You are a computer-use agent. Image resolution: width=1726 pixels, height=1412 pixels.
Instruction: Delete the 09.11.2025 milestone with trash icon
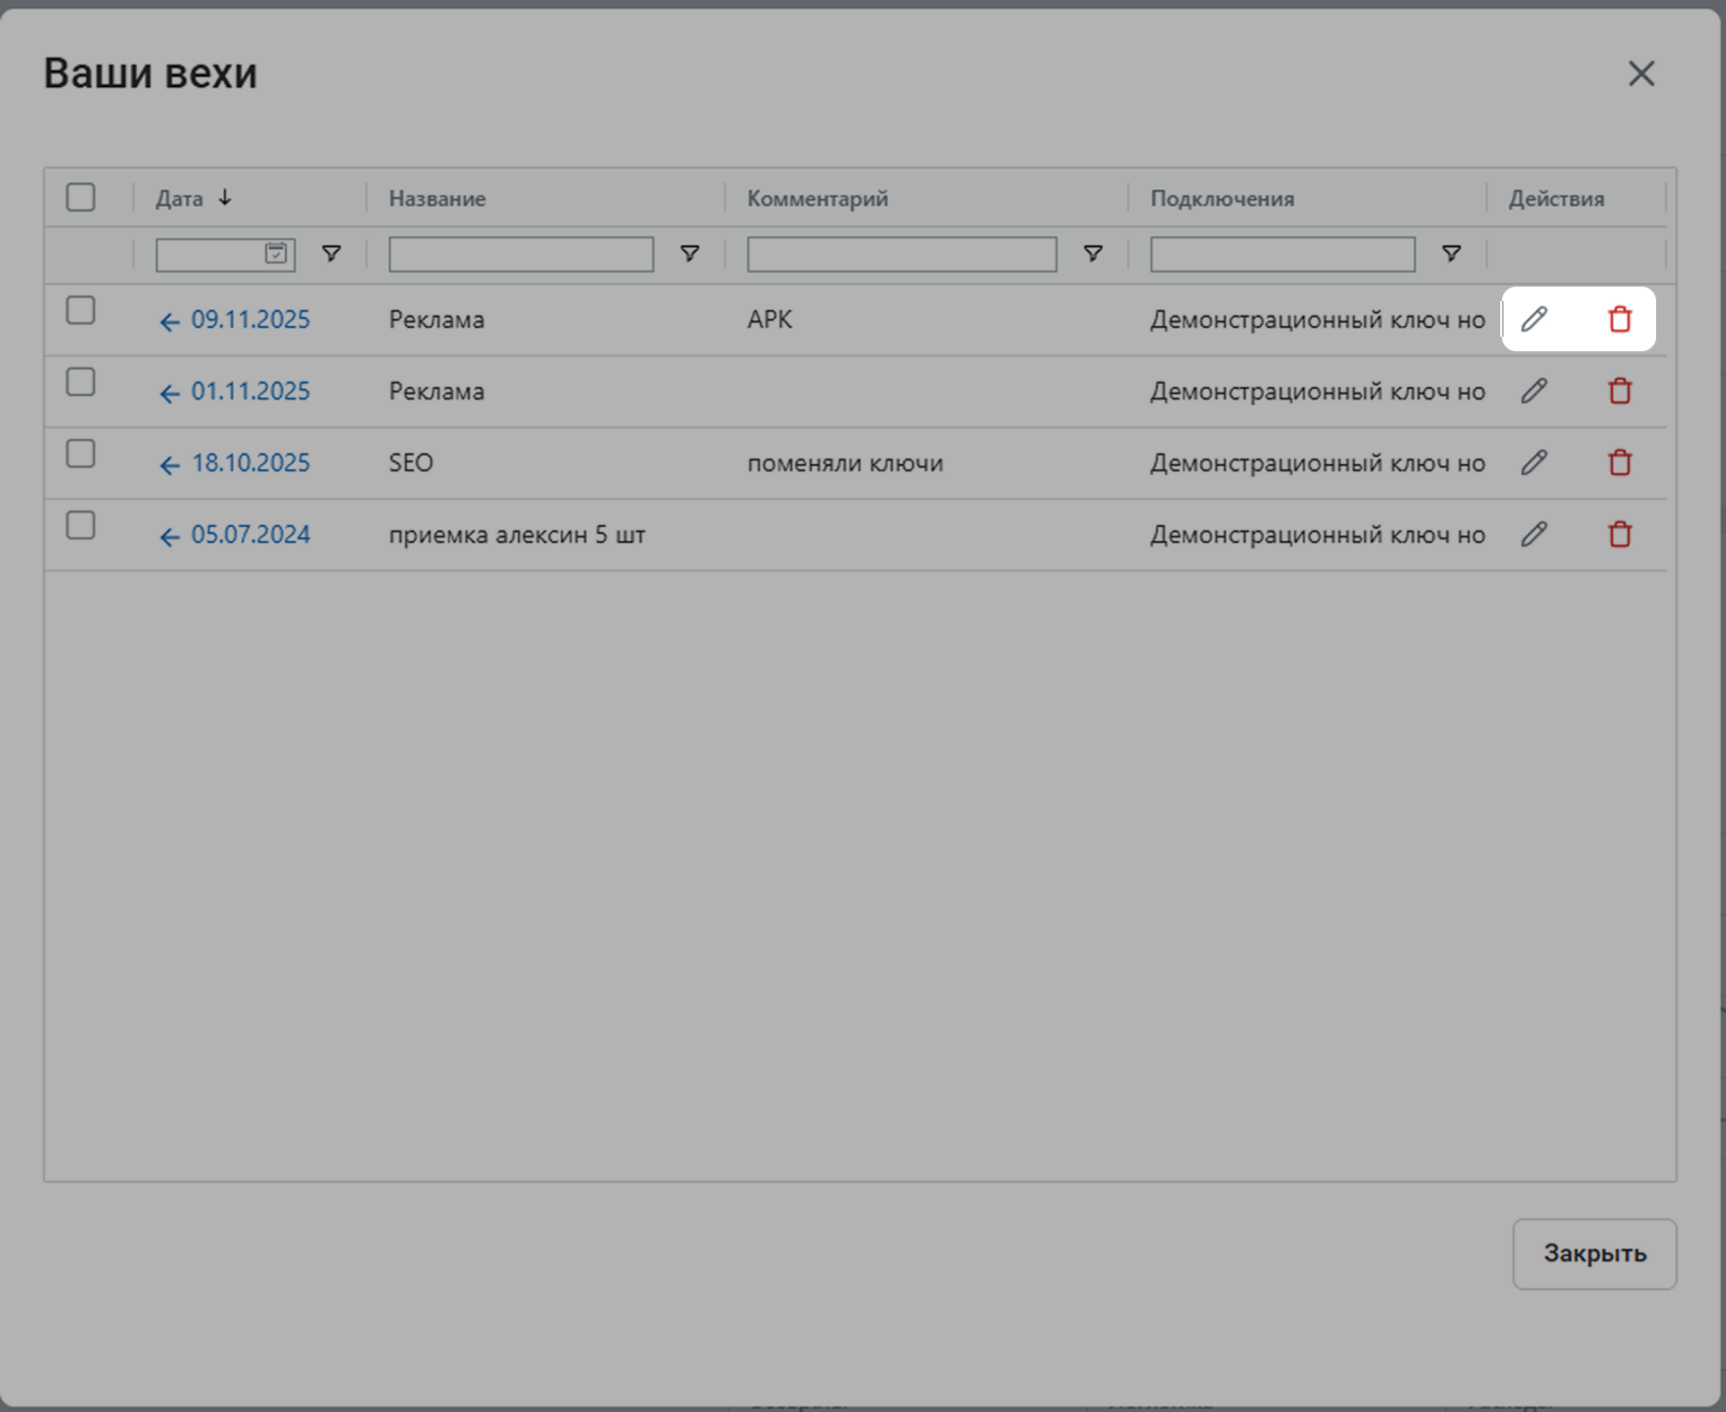[x=1619, y=319]
